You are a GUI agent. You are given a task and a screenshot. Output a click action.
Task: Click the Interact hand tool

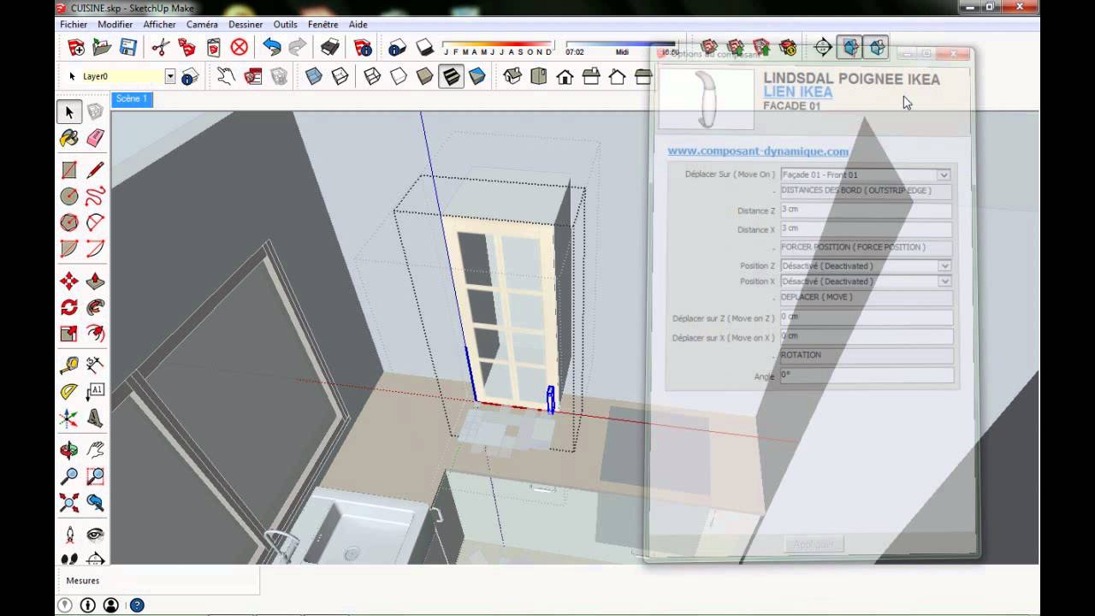coord(225,76)
